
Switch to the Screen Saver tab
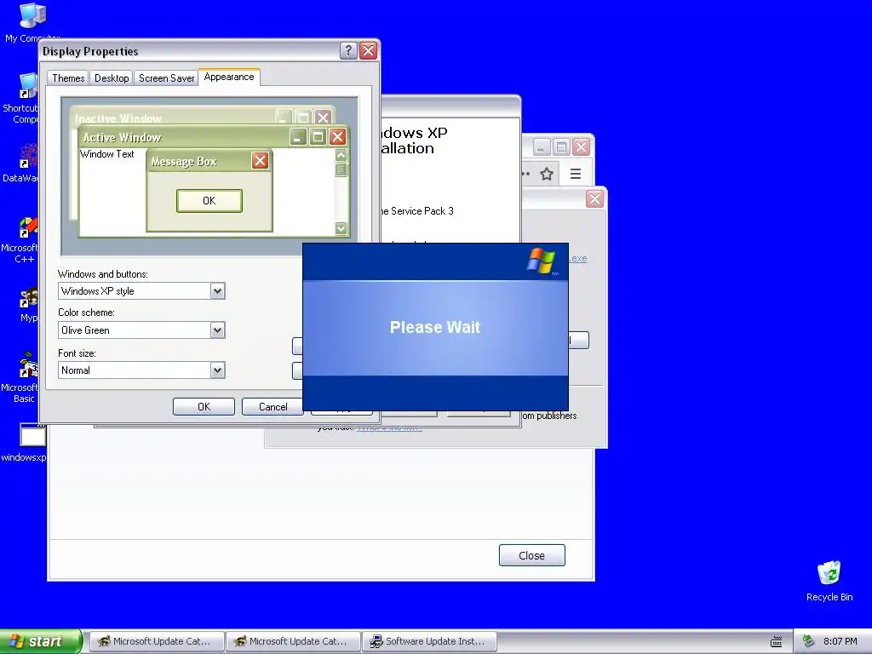tap(166, 78)
